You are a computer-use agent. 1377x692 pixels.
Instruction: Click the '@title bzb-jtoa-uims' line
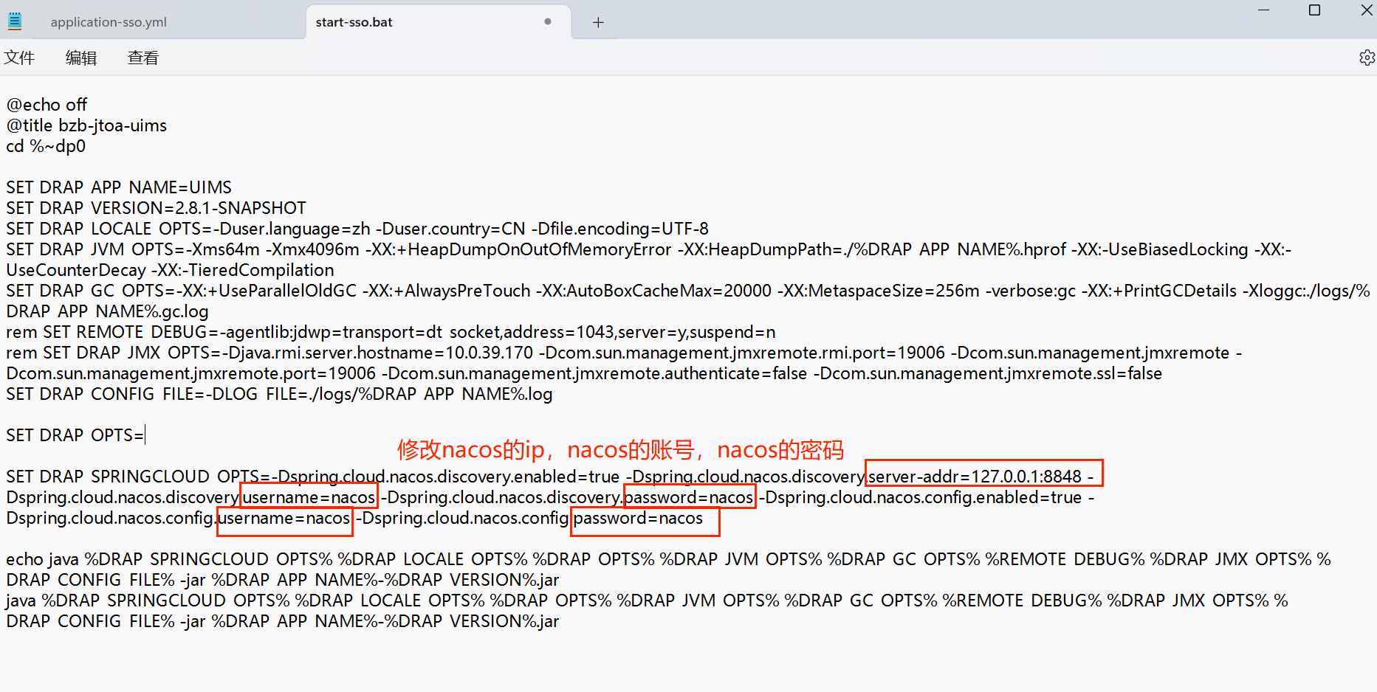point(86,125)
